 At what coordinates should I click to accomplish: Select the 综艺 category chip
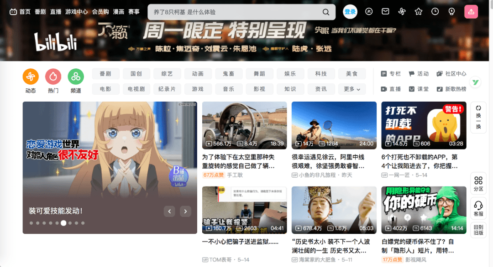click(167, 74)
